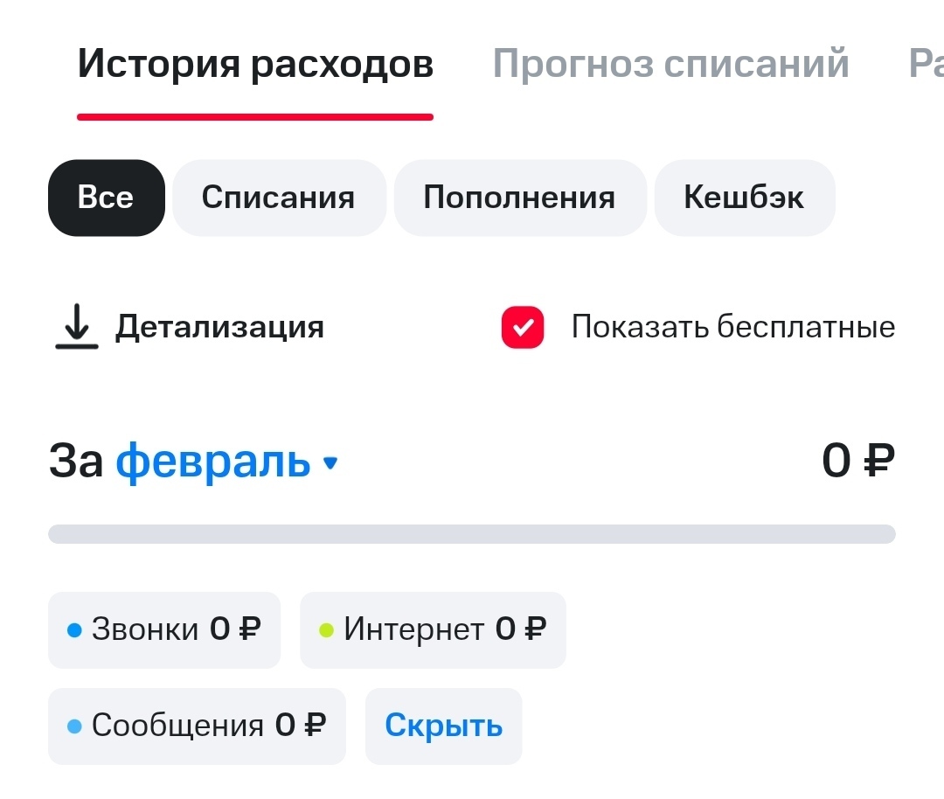Click the green dot on Интернет chip
944x799 pixels.
coord(326,629)
